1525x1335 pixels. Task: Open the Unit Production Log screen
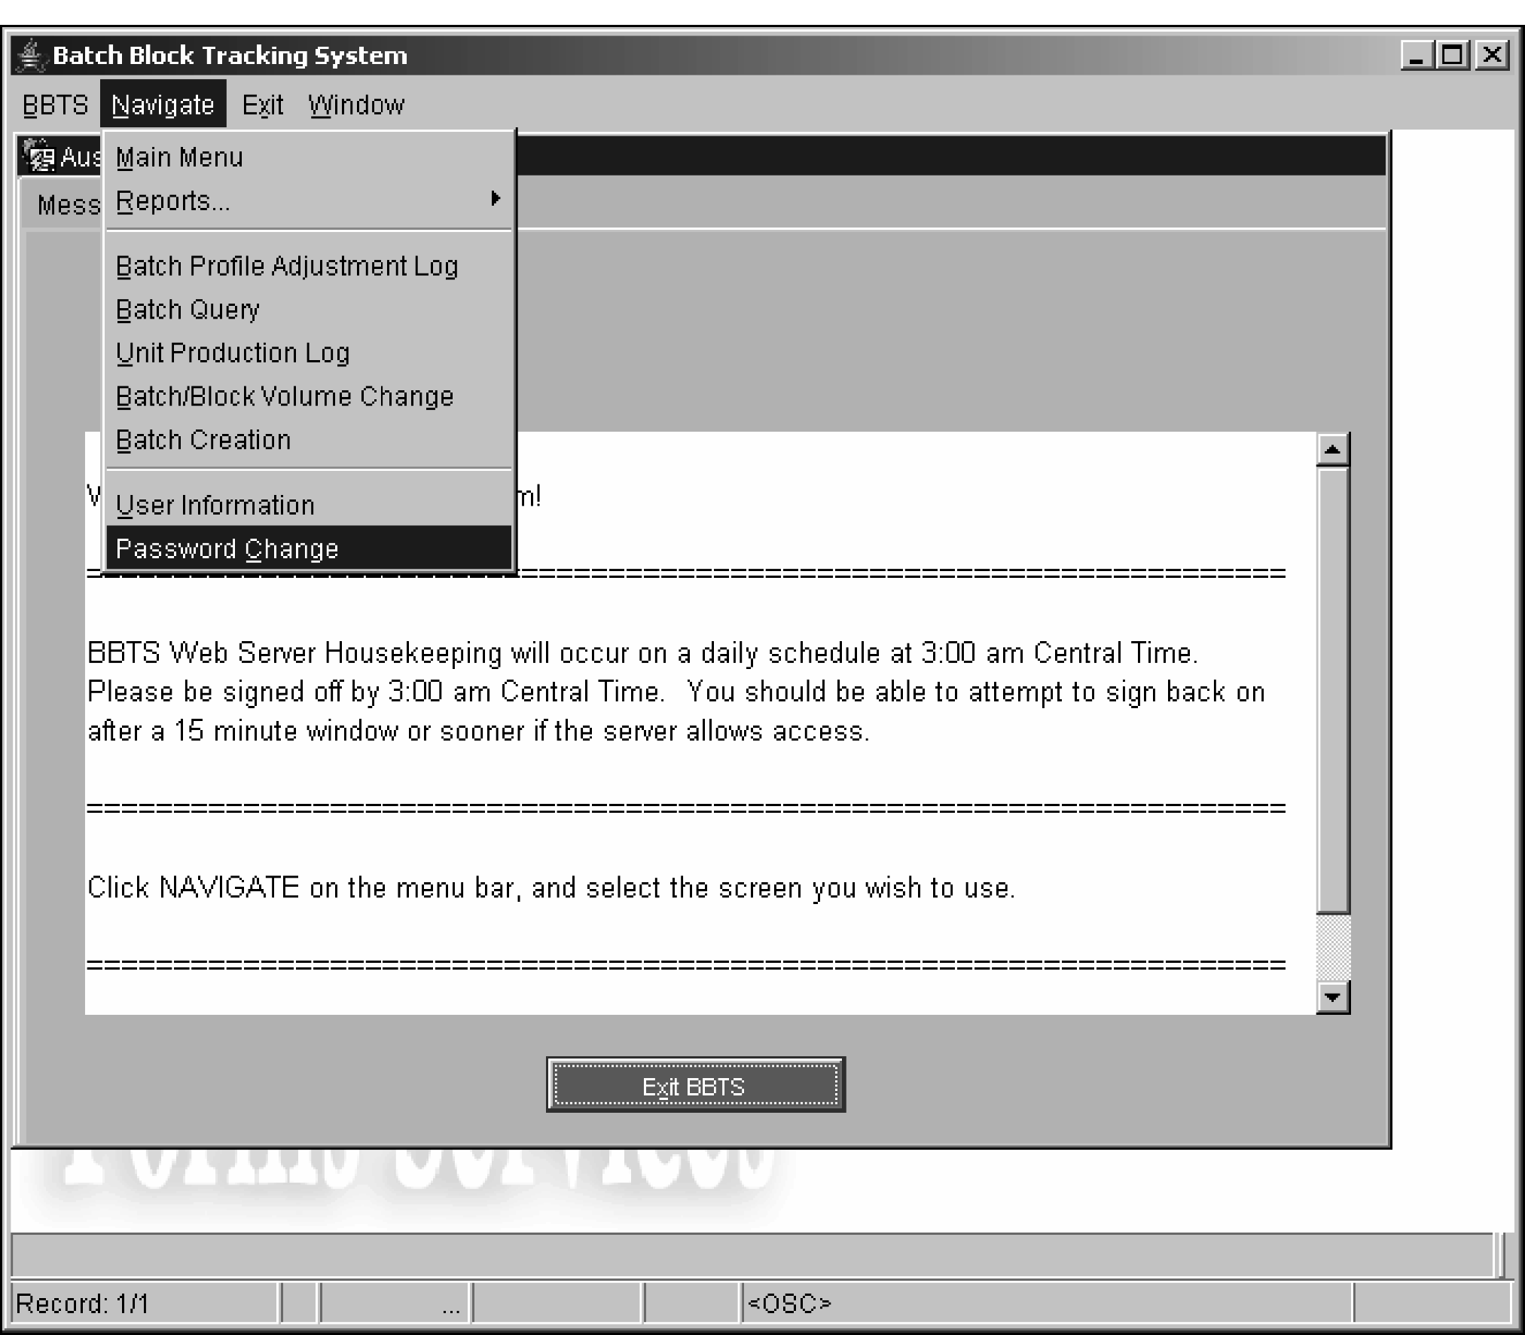click(233, 353)
